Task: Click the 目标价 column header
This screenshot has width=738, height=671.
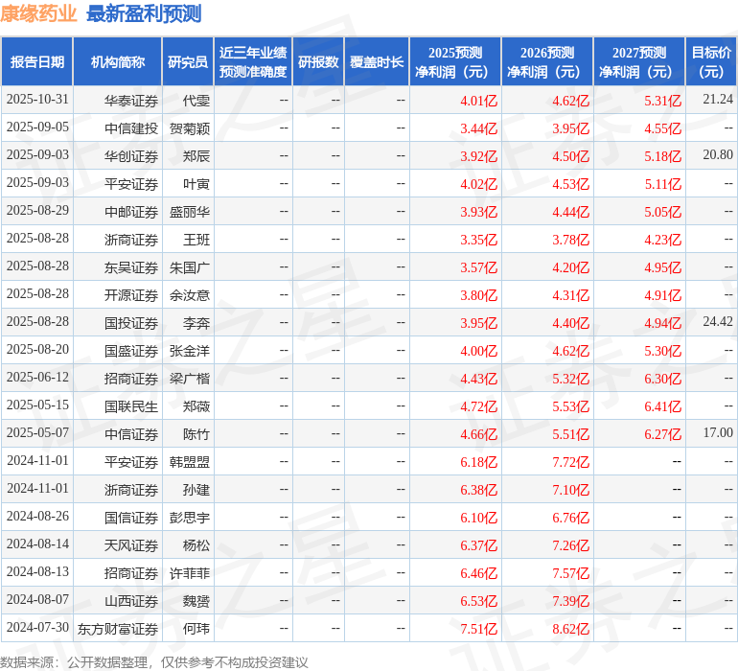Action: [x=711, y=61]
